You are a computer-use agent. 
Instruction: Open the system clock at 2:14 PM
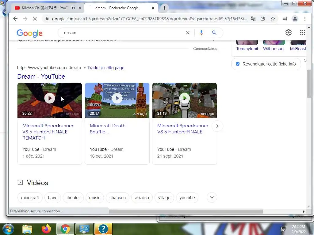click(298, 229)
